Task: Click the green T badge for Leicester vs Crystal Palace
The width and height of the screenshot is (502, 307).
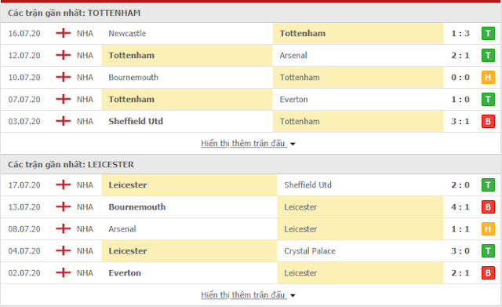Action: point(488,251)
